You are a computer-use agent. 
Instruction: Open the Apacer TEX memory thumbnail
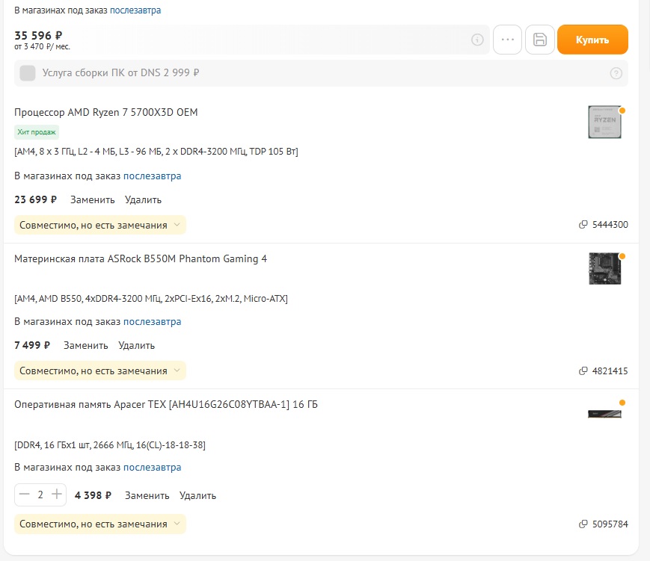pyautogui.click(x=605, y=414)
